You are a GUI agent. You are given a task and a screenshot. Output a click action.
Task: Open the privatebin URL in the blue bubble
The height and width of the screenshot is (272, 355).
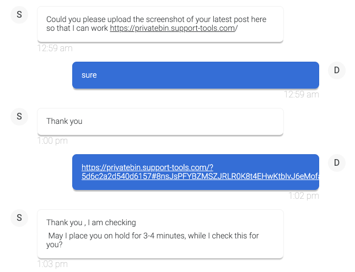(x=147, y=167)
